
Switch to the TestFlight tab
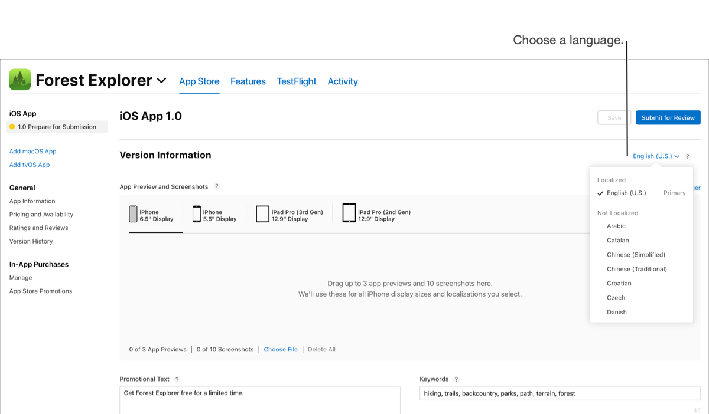click(x=297, y=81)
